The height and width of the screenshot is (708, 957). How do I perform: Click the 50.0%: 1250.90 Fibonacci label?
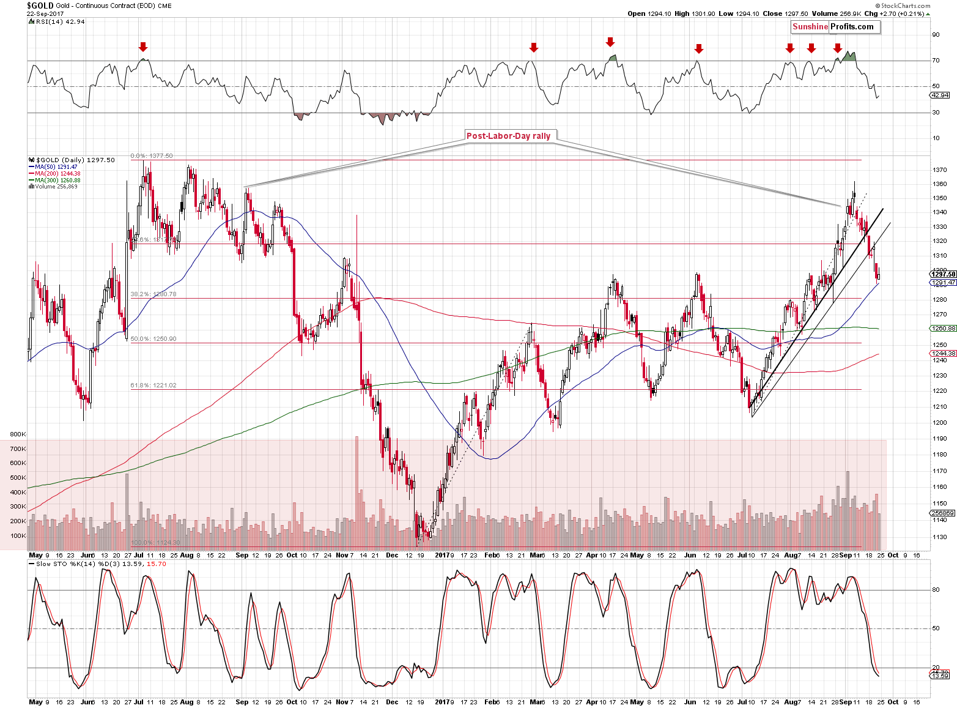(x=153, y=338)
